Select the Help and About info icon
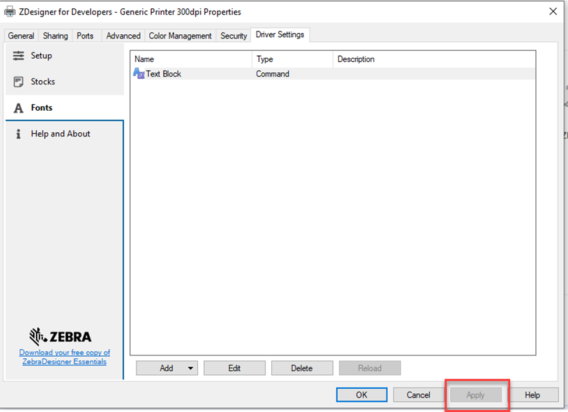568x412 pixels. click(x=18, y=133)
